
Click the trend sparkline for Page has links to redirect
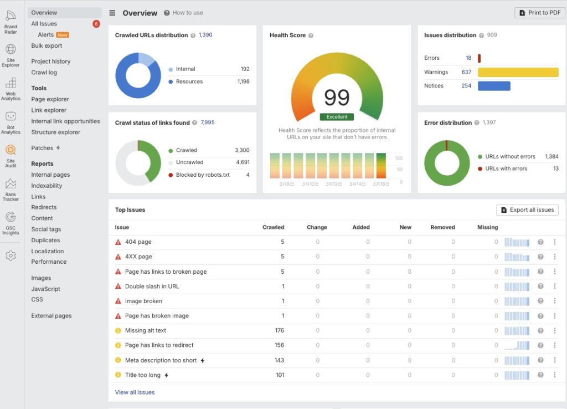click(x=517, y=345)
